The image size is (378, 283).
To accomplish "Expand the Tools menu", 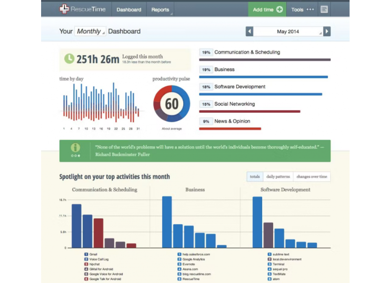I will coord(302,9).
